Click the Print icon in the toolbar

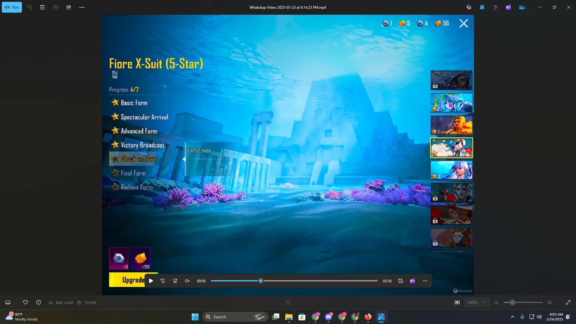(x=55, y=7)
